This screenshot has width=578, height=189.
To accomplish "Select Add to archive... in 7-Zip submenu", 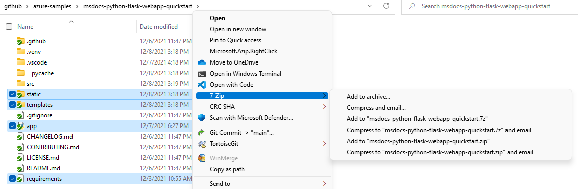I will point(369,97).
